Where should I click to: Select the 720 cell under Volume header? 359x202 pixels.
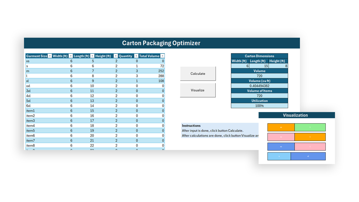tap(259, 76)
